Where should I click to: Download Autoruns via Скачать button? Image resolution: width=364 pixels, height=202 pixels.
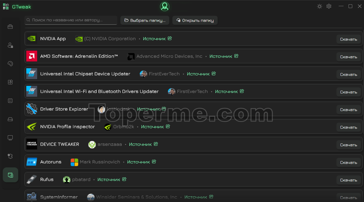[349, 162]
